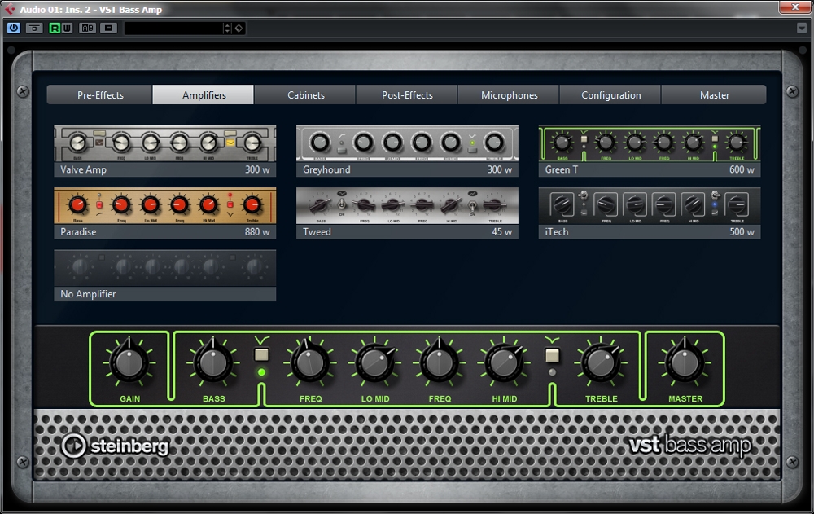Open the plug-in functions dropdown at top right
This screenshot has width=814, height=514.
tap(802, 28)
